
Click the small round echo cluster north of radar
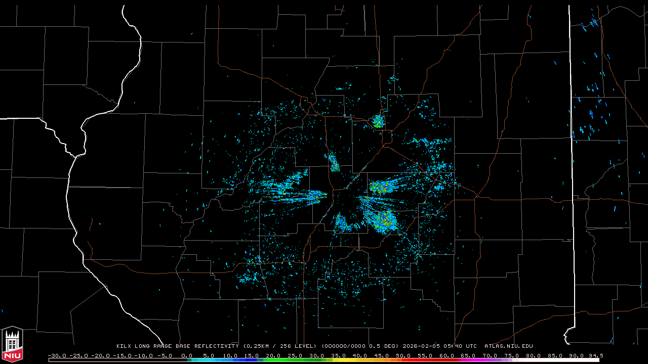pos(378,121)
